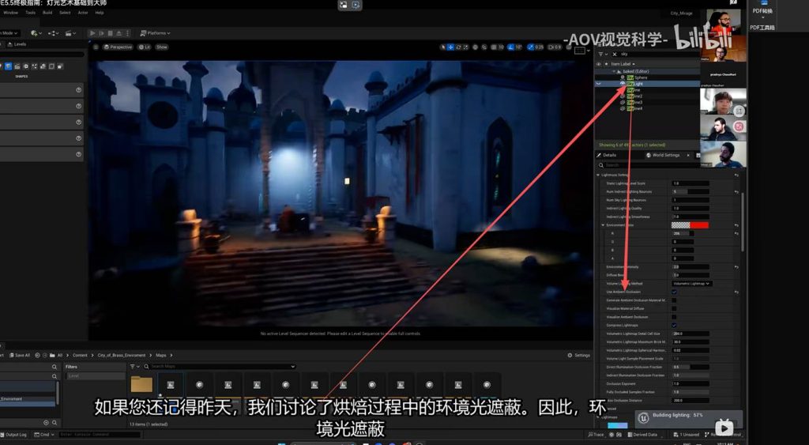
Task: Switch to the World Settings tab
Action: click(x=662, y=155)
